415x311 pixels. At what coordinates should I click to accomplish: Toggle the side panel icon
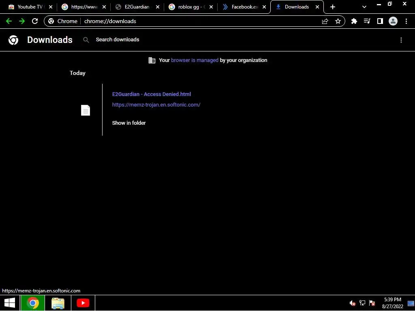380,21
